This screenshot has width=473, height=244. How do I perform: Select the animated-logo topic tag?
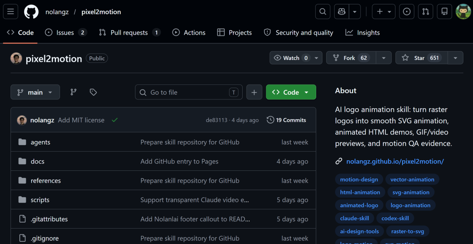point(359,205)
